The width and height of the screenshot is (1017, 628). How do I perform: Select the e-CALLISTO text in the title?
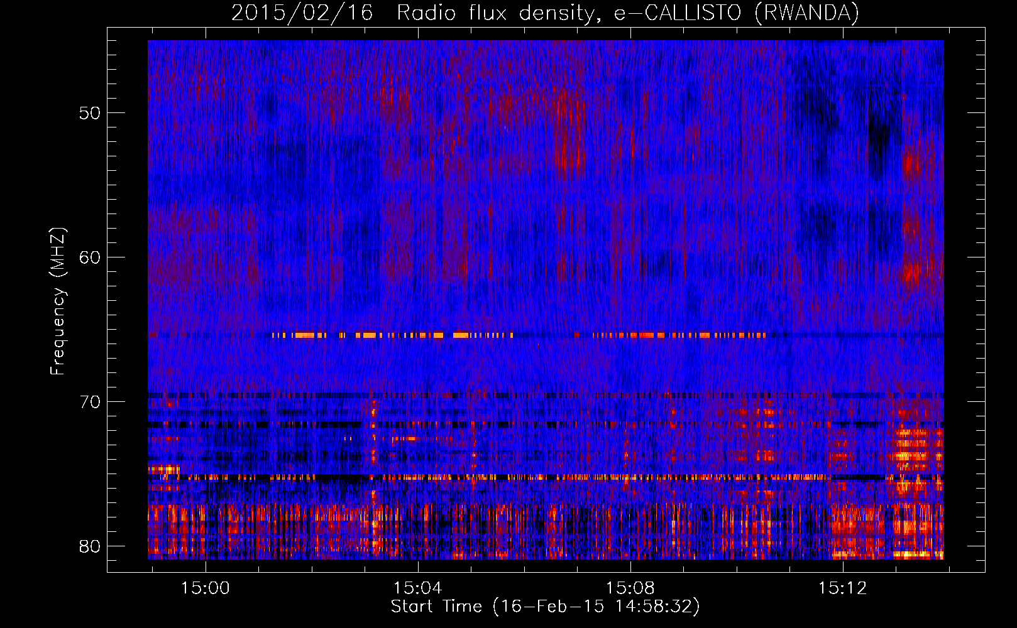click(x=678, y=13)
